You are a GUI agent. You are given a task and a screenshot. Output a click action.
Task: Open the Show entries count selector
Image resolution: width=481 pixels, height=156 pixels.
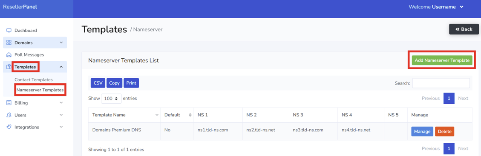pyautogui.click(x=111, y=99)
